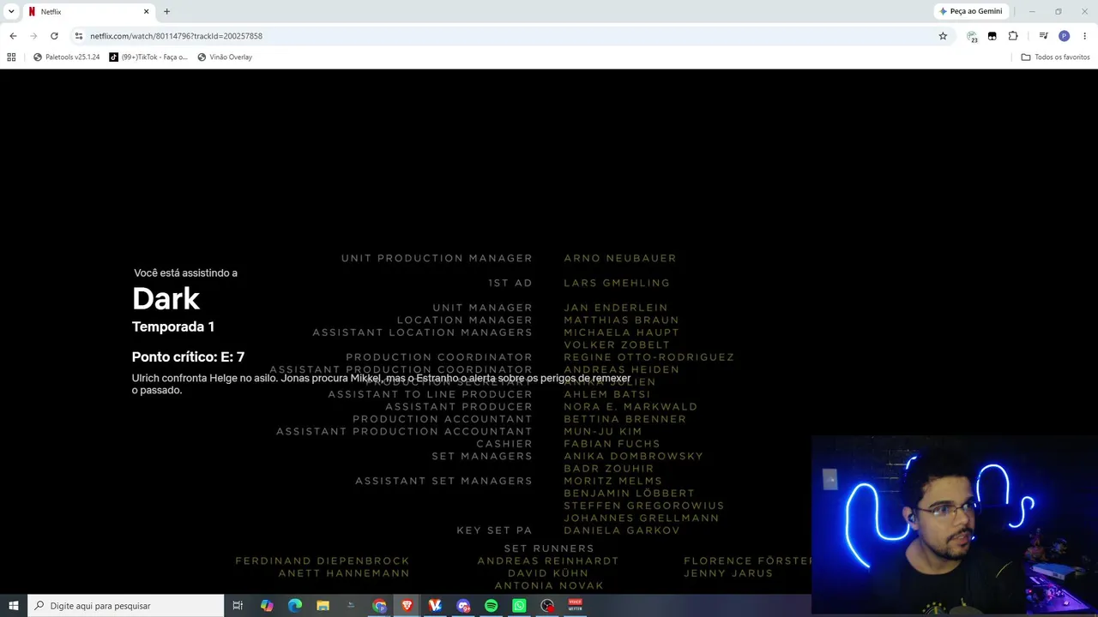Bookmark this page with the star icon
The width and height of the screenshot is (1098, 617).
pos(943,36)
